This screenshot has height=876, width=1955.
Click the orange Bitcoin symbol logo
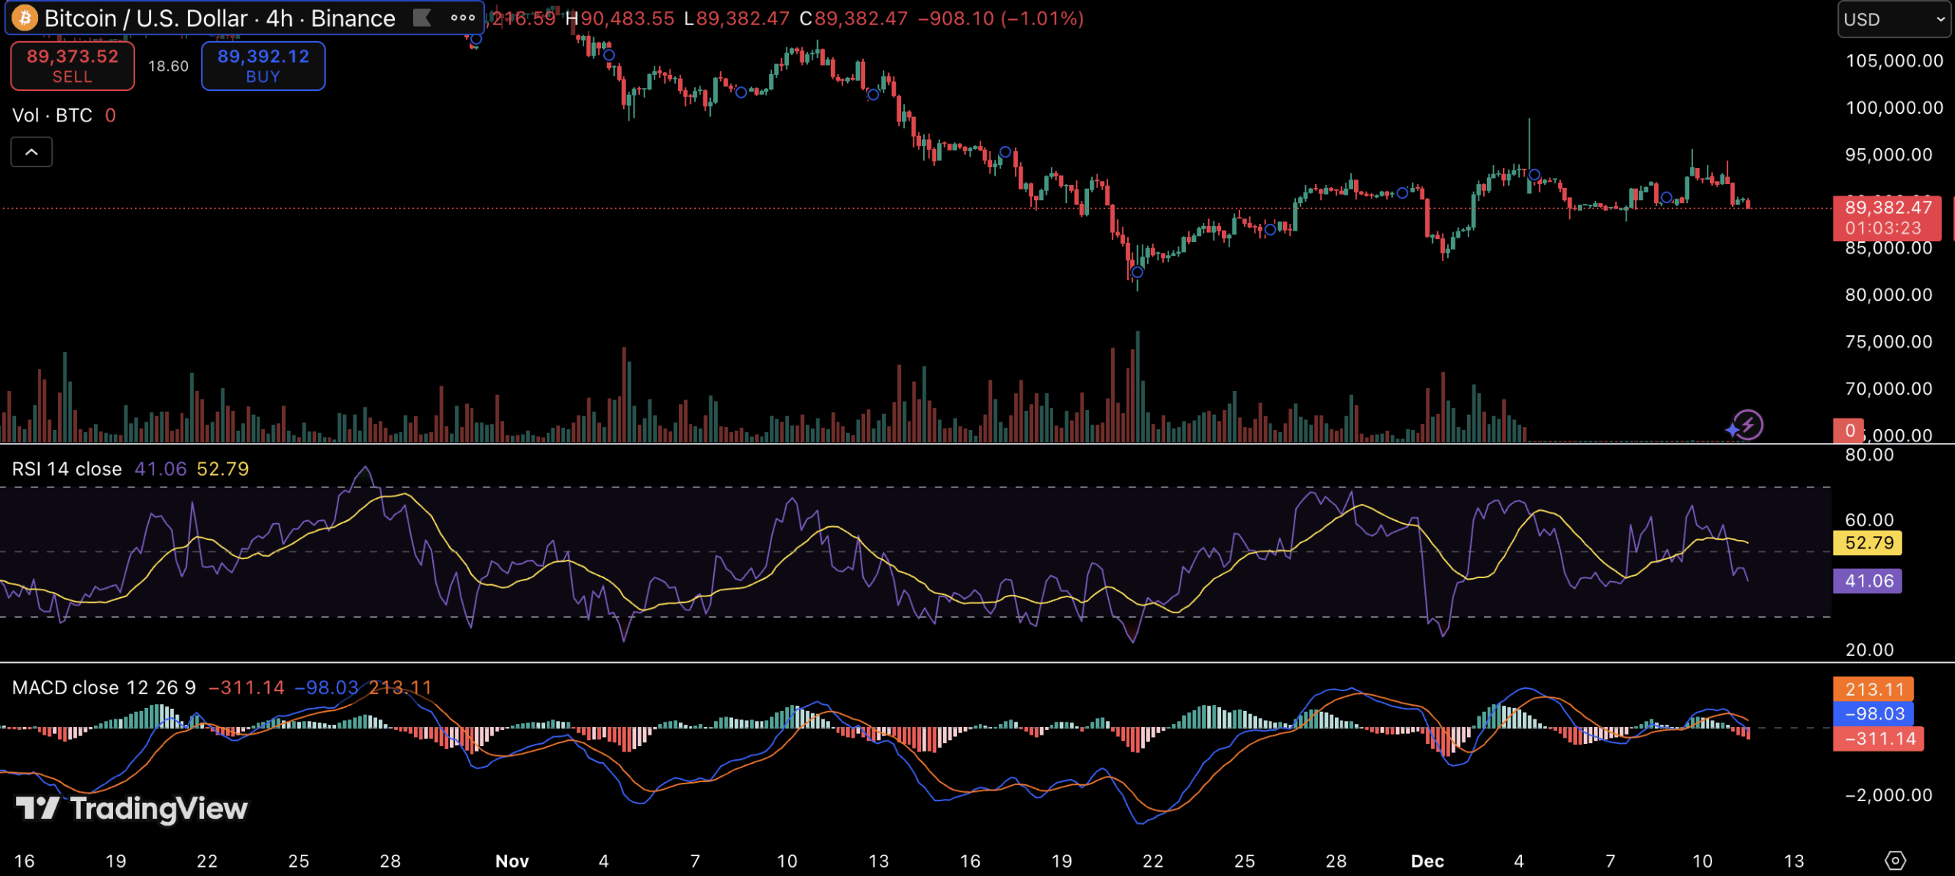pos(24,18)
